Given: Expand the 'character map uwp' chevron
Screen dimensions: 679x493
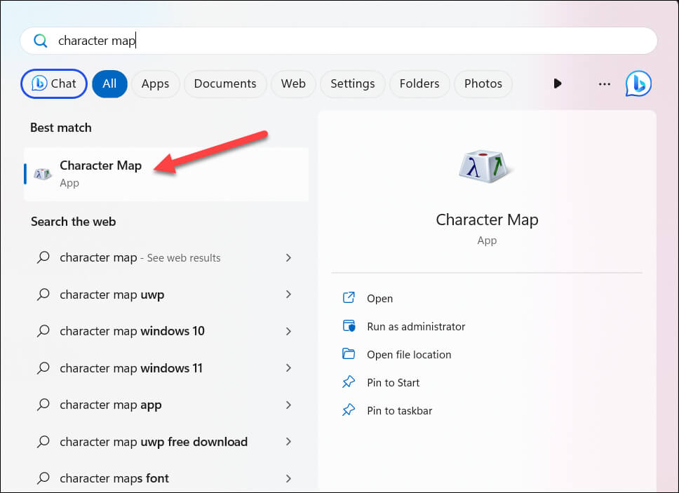Looking at the screenshot, I should [288, 295].
